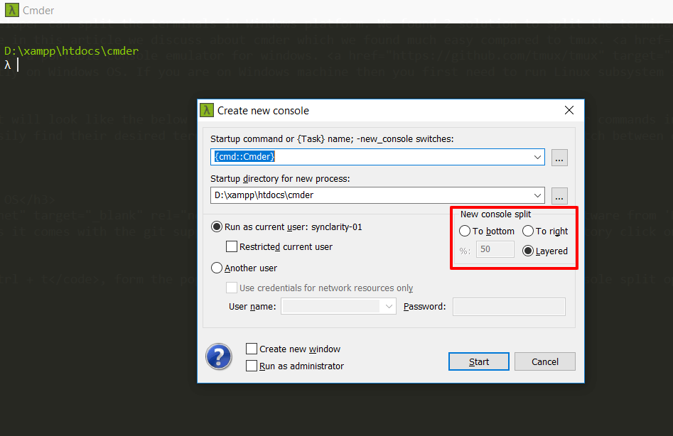Toggle Use credentials for network resources only
Image resolution: width=673 pixels, height=436 pixels.
coord(232,288)
